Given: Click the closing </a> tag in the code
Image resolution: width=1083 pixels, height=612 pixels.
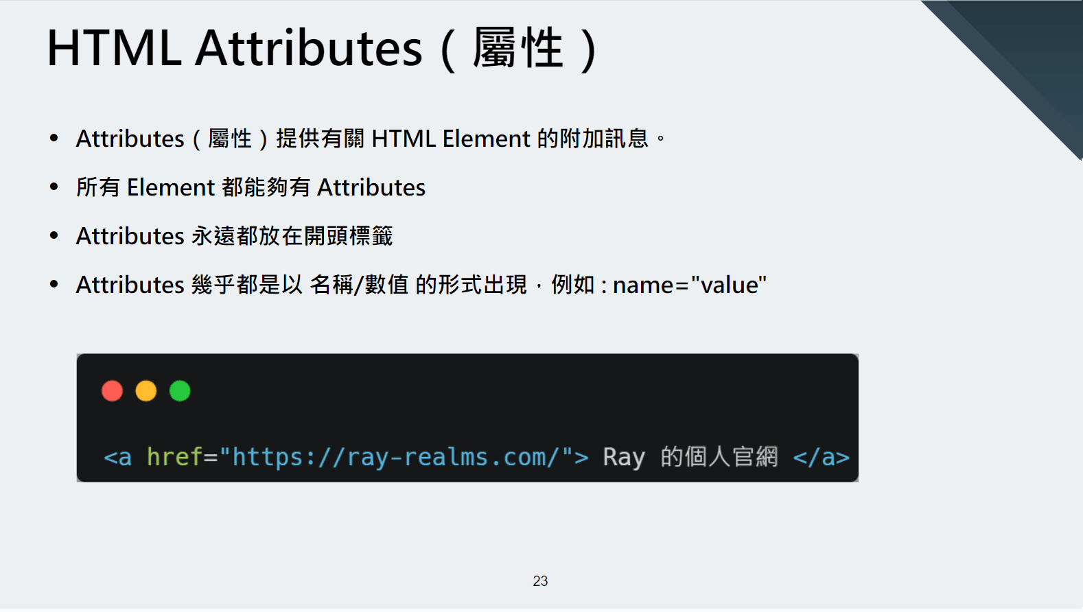Looking at the screenshot, I should pyautogui.click(x=821, y=457).
